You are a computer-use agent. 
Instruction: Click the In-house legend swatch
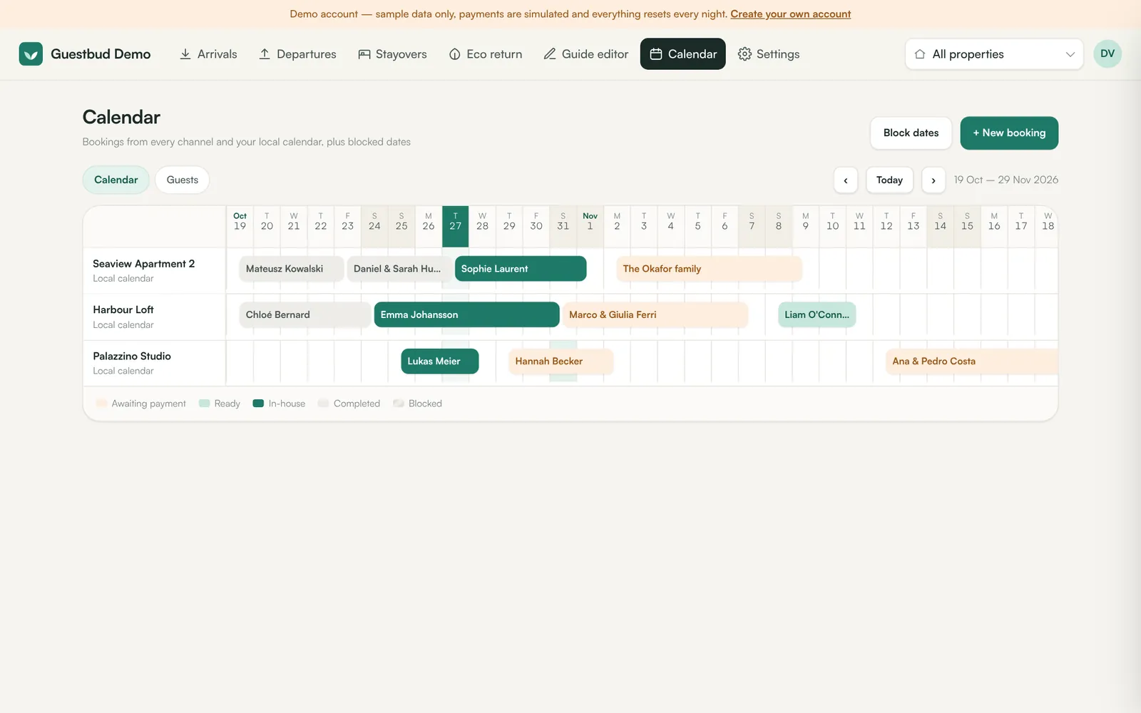(x=258, y=404)
